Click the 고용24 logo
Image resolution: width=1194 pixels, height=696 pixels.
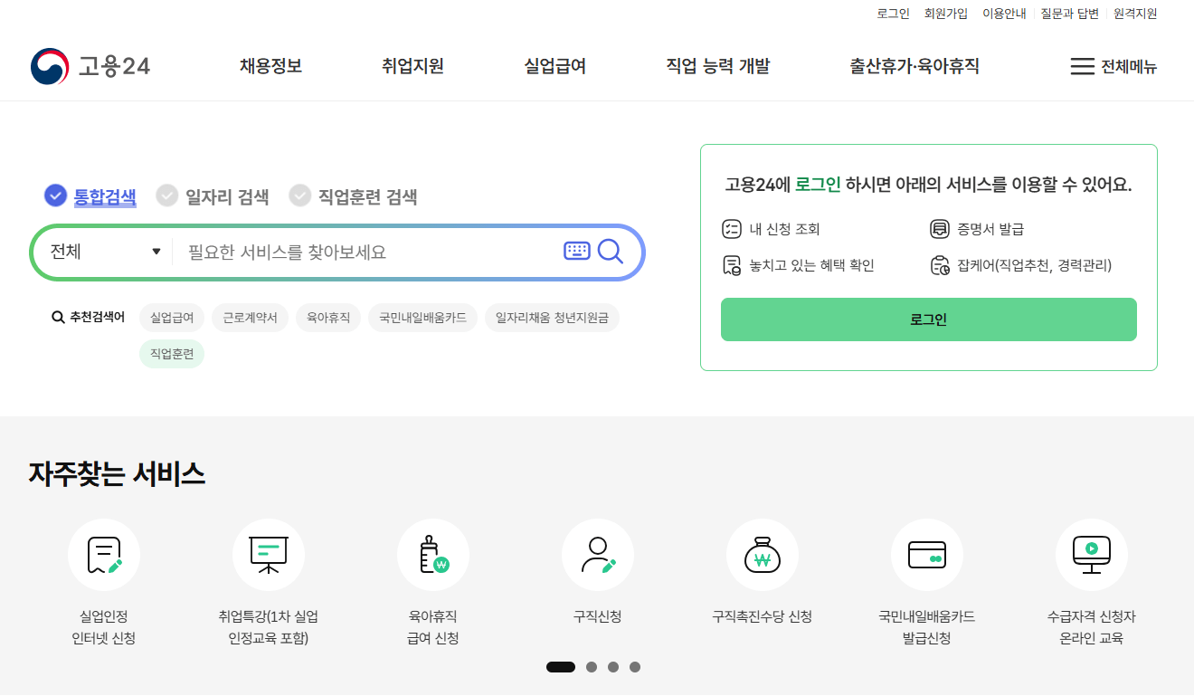coord(89,65)
